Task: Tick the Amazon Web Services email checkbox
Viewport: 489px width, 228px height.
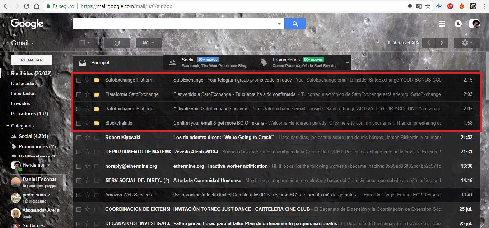Action: [79, 195]
